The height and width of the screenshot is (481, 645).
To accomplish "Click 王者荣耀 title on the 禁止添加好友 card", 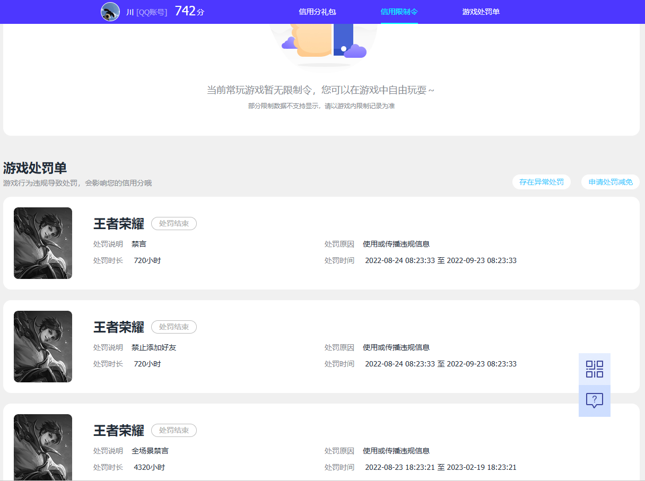I will point(119,327).
